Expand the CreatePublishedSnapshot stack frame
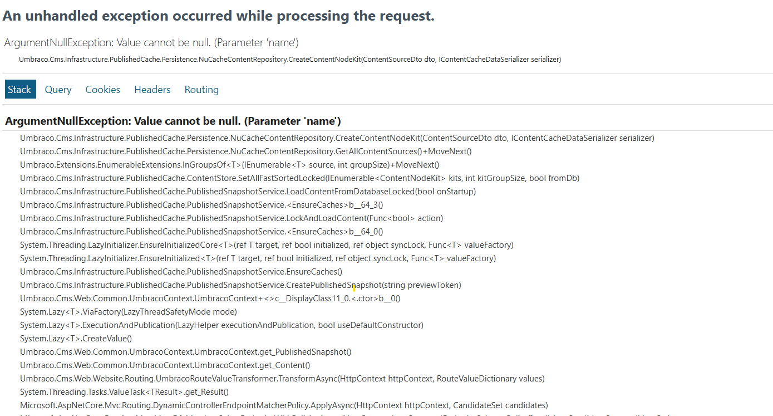 point(240,285)
